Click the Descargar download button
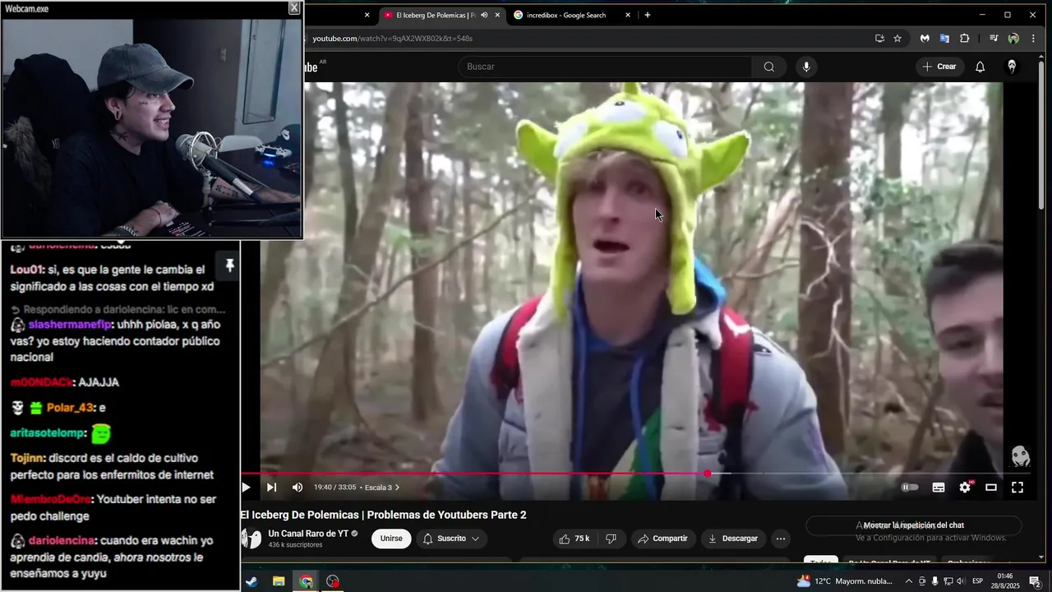 coord(733,539)
